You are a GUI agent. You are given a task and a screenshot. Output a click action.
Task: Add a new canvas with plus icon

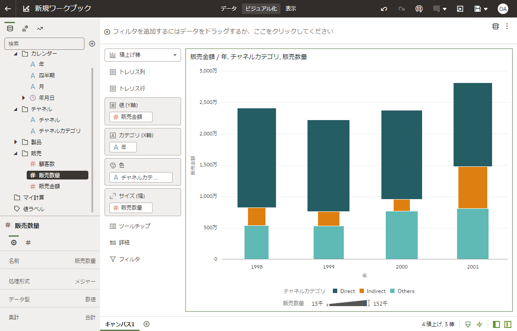pos(147,324)
